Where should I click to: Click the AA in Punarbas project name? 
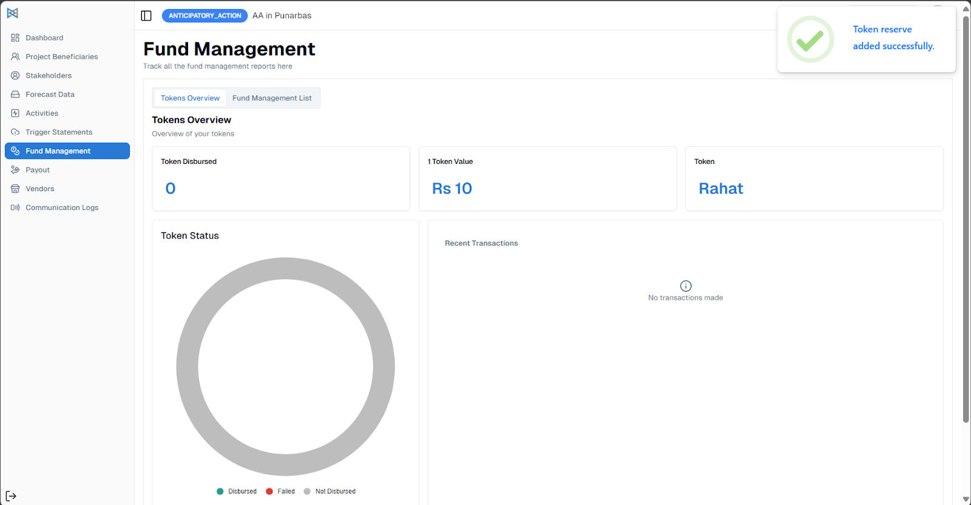click(x=282, y=16)
